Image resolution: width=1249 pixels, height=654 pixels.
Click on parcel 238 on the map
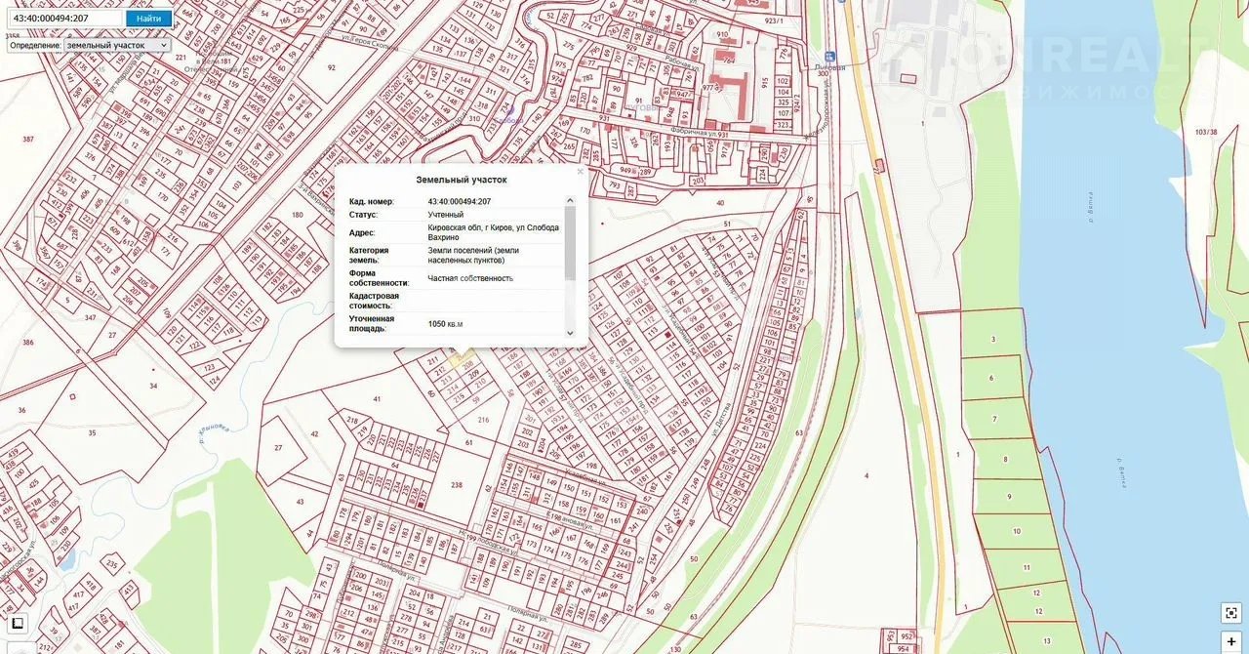(x=457, y=485)
